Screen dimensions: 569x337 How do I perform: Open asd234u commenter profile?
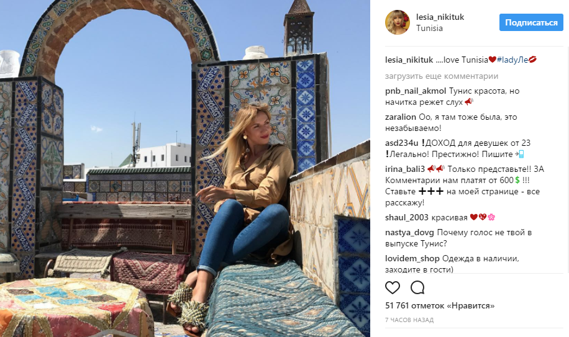point(402,143)
